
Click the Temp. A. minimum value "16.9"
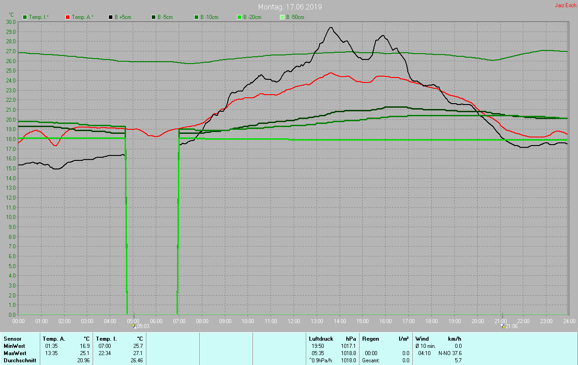pyautogui.click(x=85, y=346)
